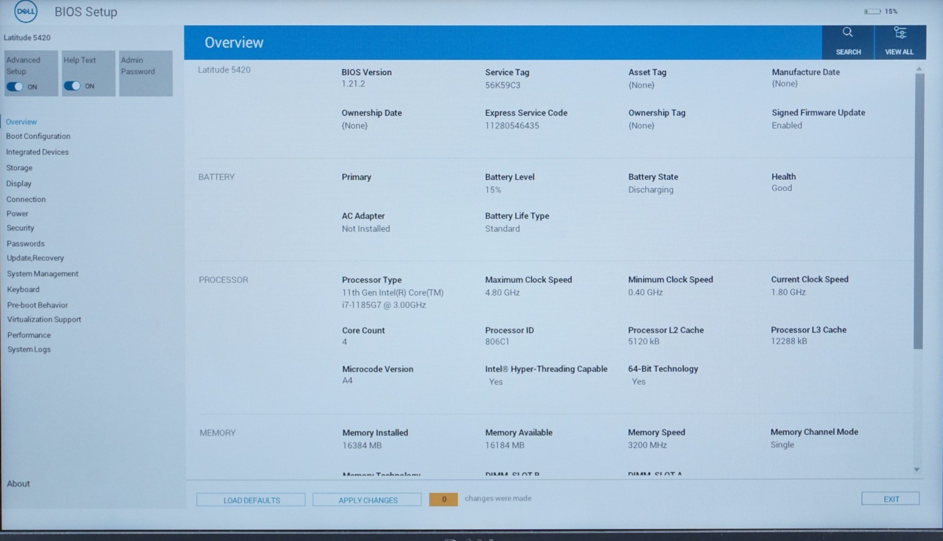Click the Service Tag value 56K59C3

[x=503, y=85]
